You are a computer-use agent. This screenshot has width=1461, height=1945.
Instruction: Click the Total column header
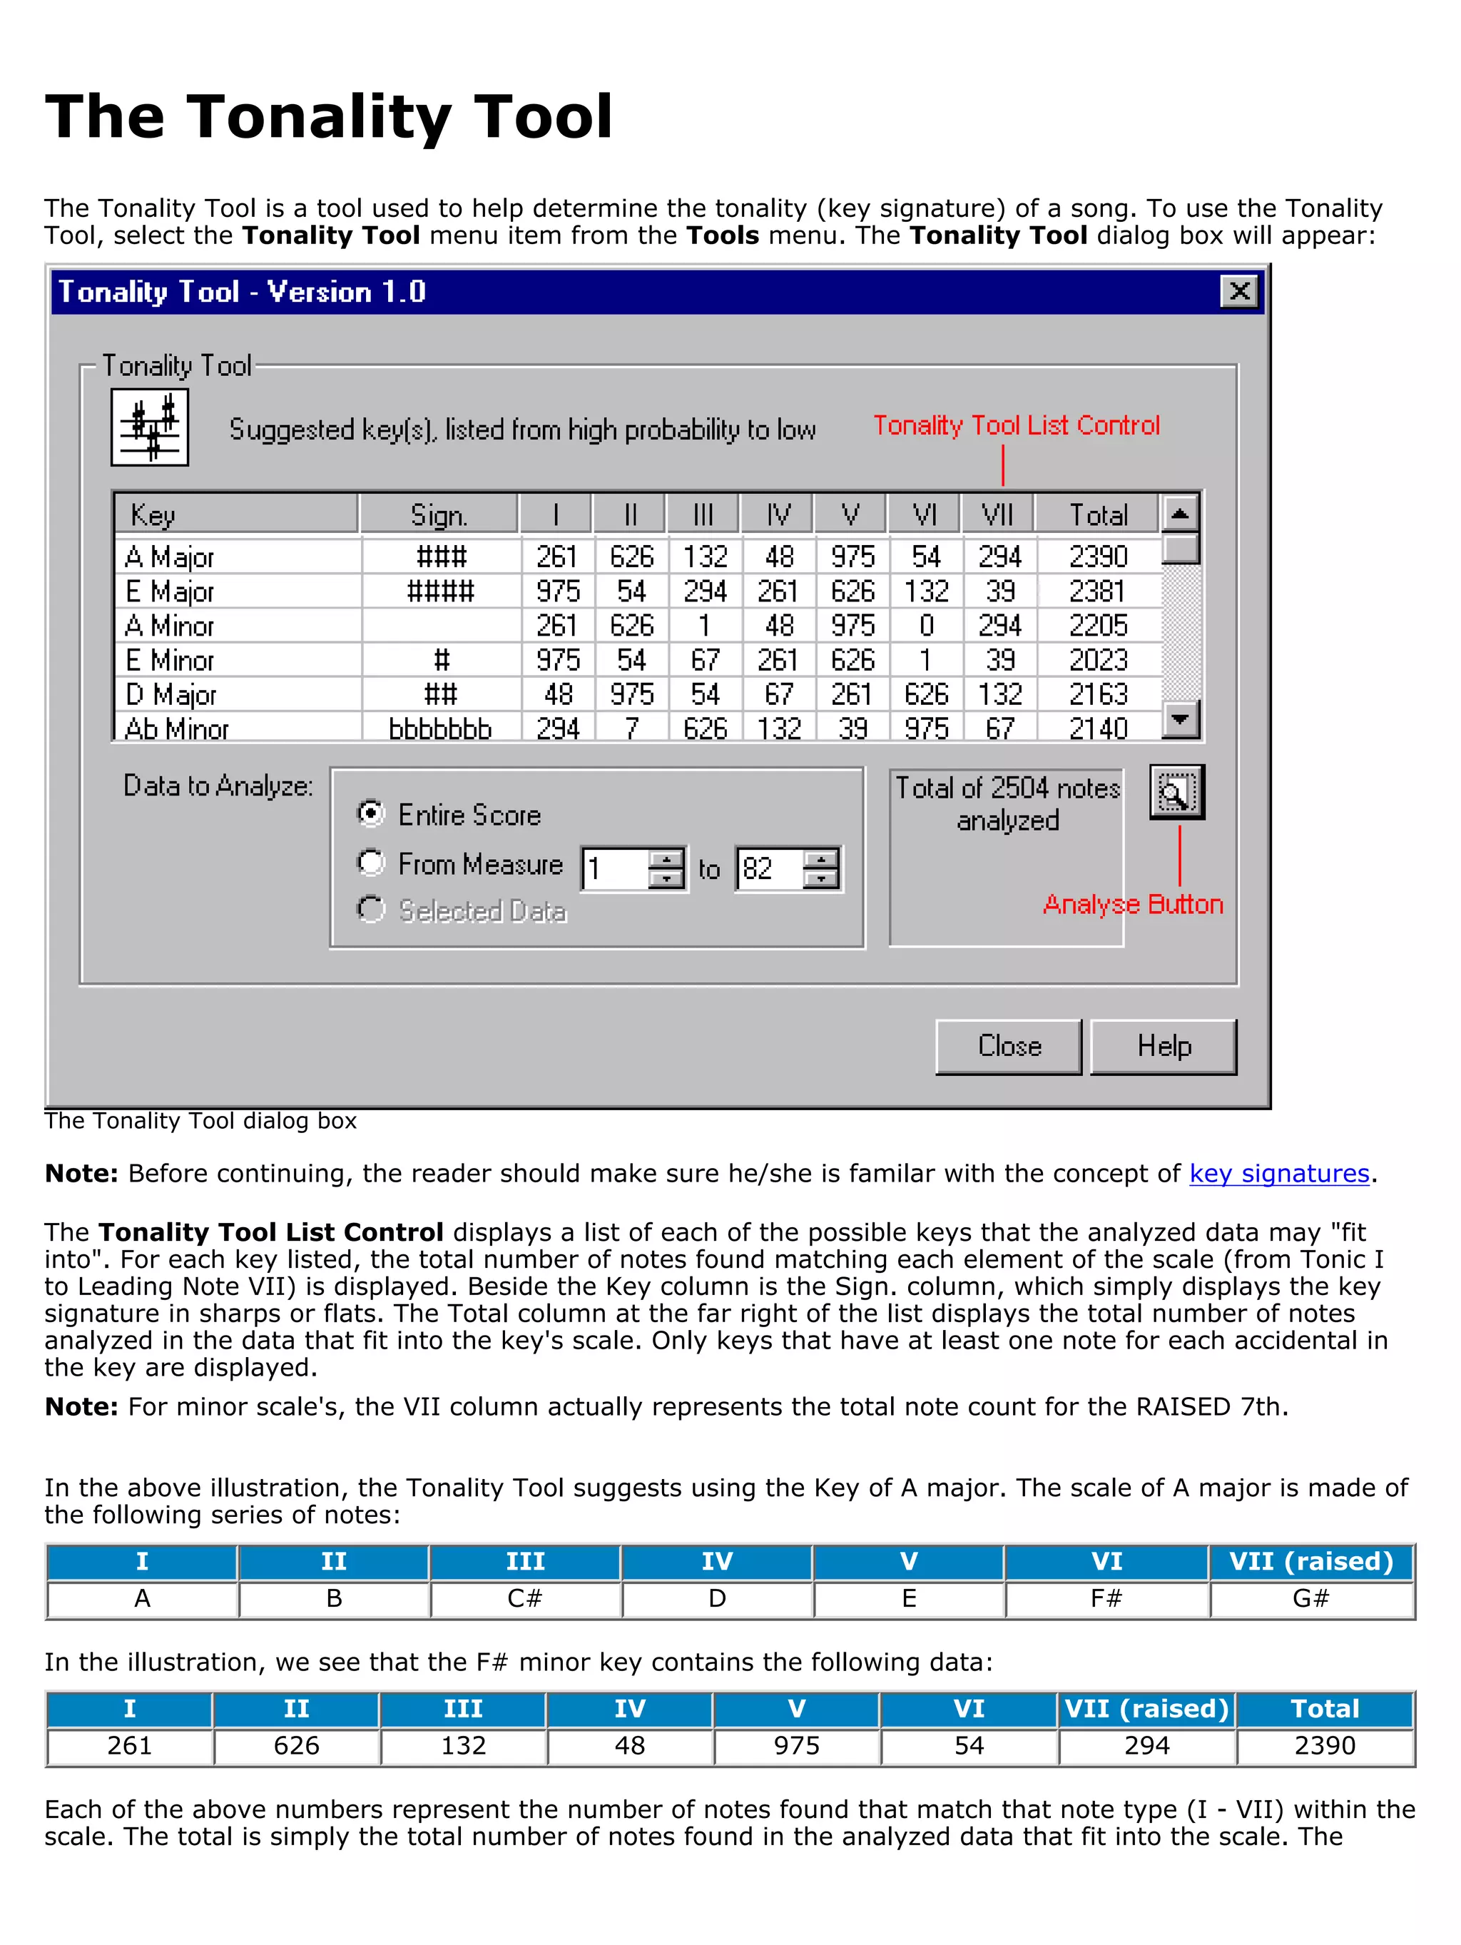tap(1097, 514)
